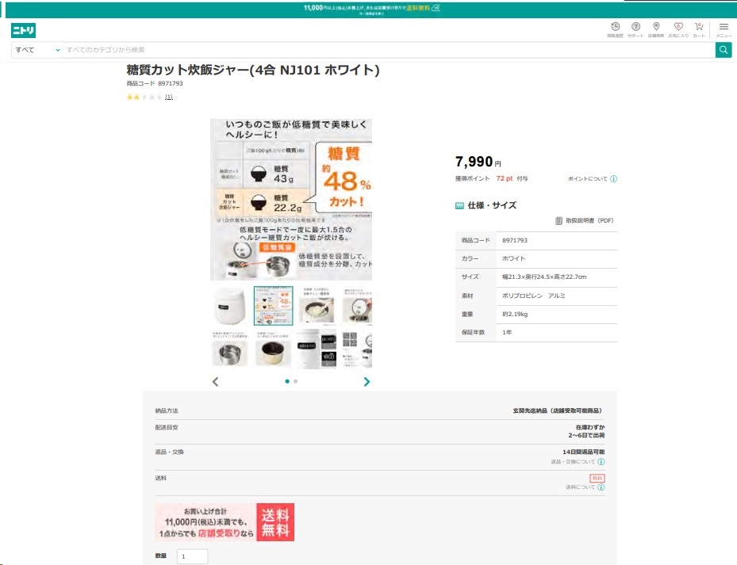The width and height of the screenshot is (737, 565).
Task: Open the hamburger メニュー menu
Action: point(724,29)
